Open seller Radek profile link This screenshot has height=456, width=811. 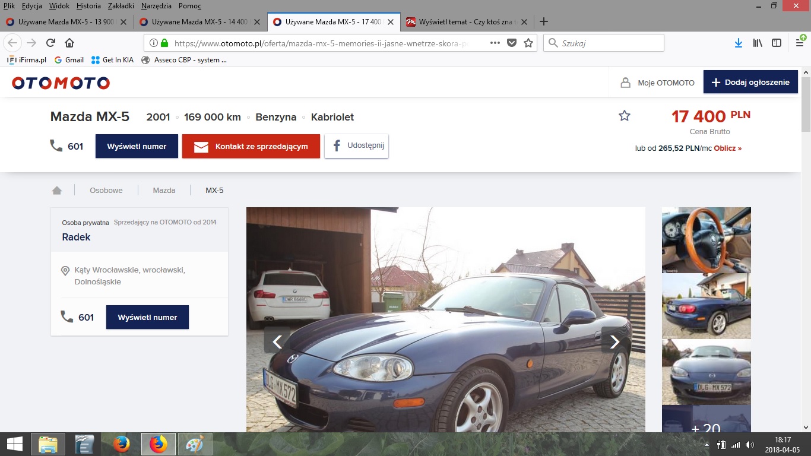pos(76,237)
